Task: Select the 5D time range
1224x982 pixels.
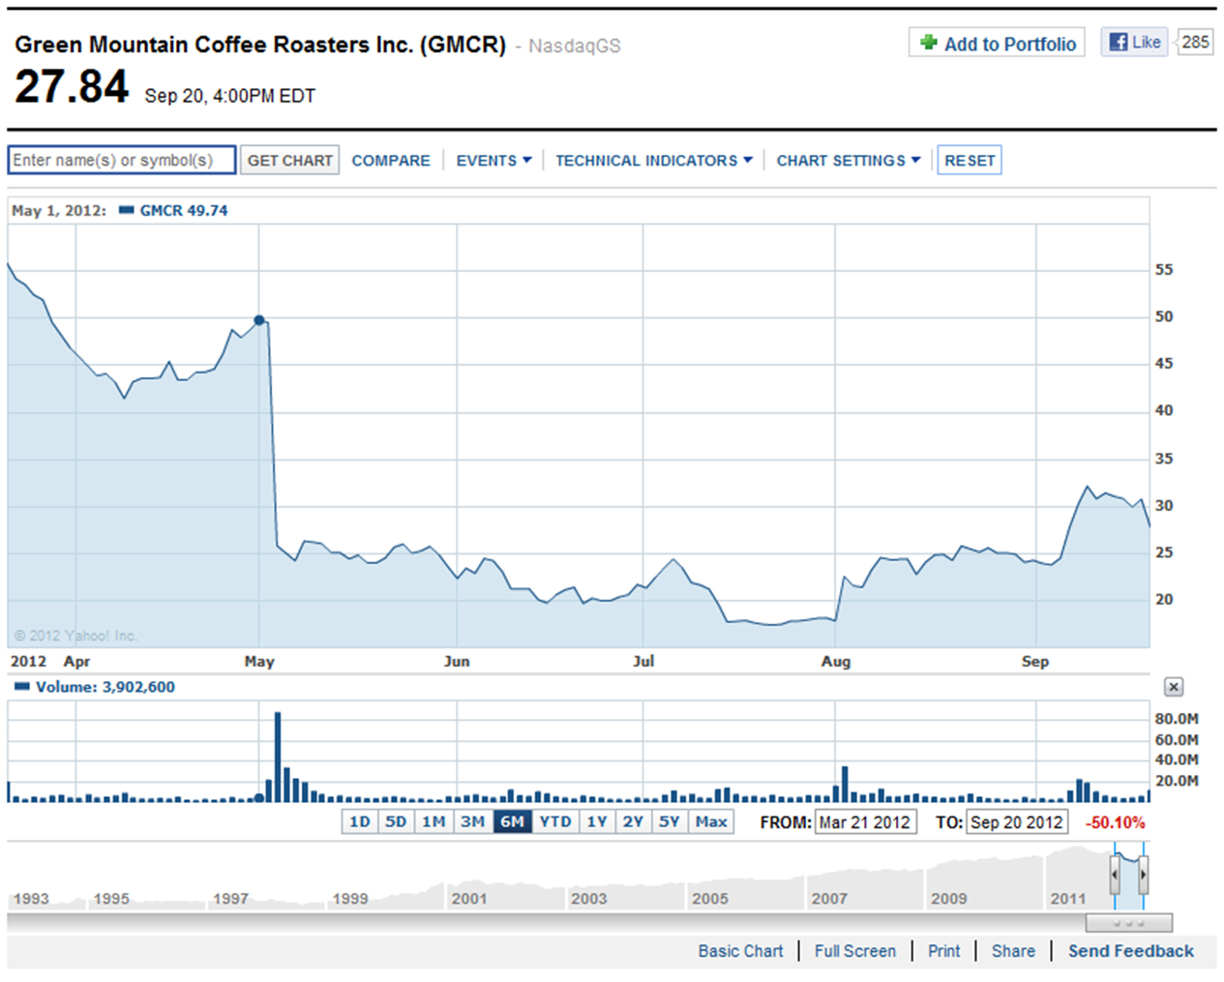Action: tap(396, 822)
